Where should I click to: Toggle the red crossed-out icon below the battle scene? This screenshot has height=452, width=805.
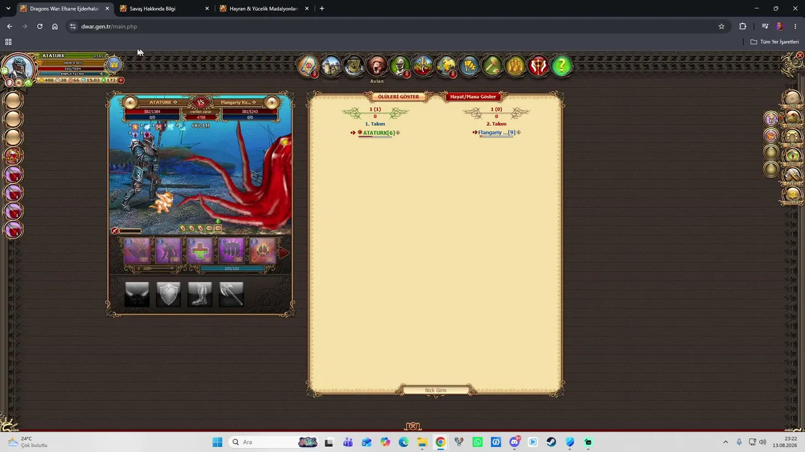tap(115, 231)
